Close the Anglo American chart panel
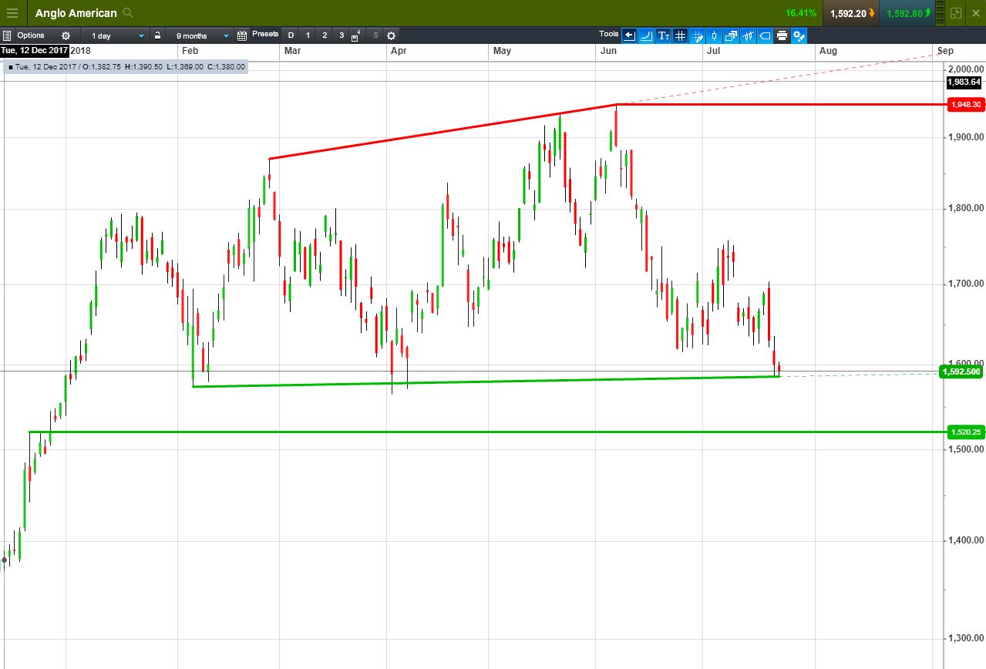The image size is (986, 669). point(974,13)
